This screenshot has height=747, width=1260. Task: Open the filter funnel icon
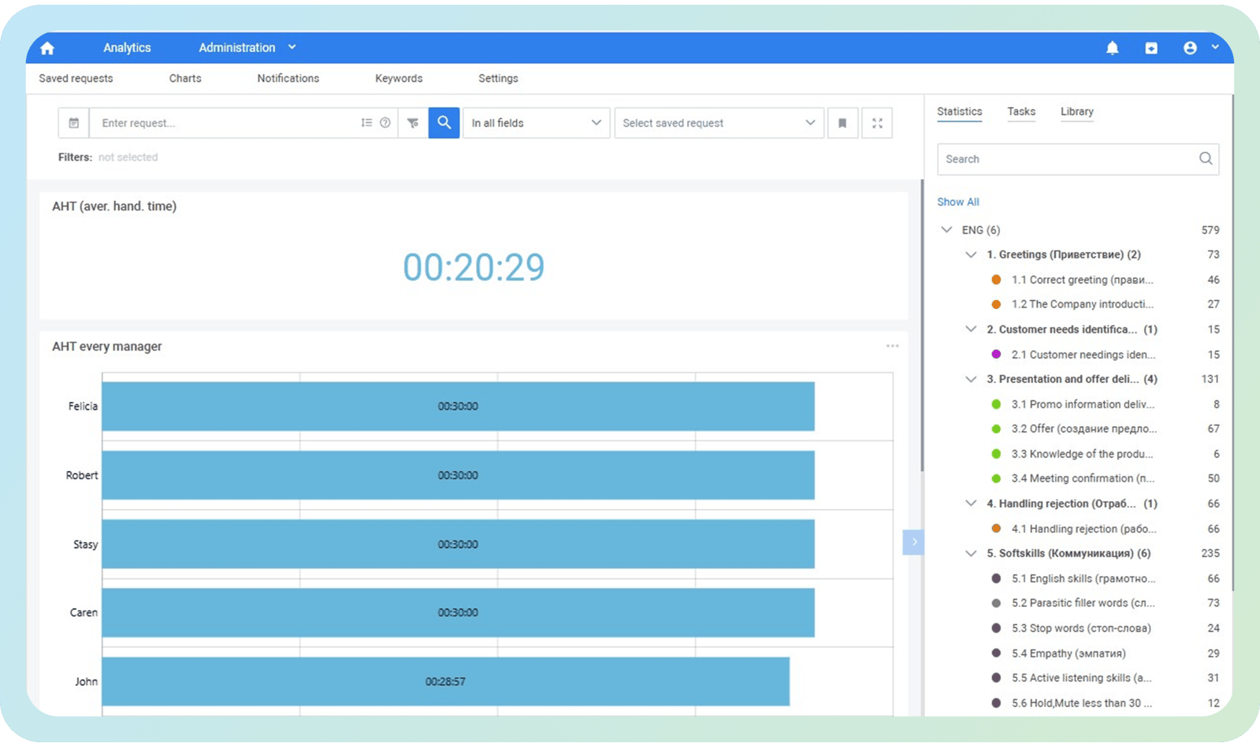[413, 123]
